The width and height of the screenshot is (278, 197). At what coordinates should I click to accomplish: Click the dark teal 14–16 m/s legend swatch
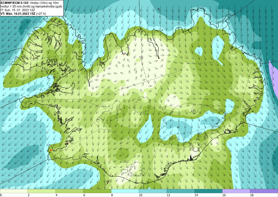click(x=209, y=191)
